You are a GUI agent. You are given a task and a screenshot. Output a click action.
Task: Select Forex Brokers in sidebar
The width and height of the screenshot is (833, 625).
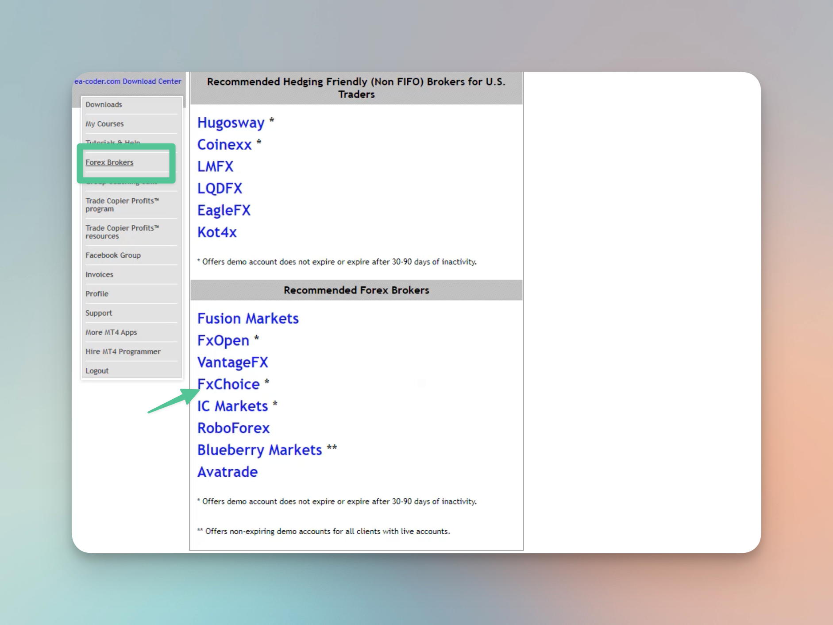[x=109, y=162]
